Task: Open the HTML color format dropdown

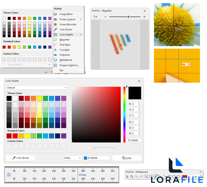Action: click(x=72, y=158)
